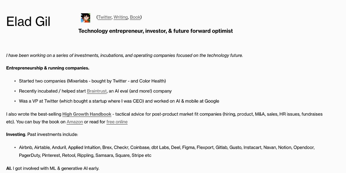
Task: Click Stripe etc at the investment list end
Action: point(142,155)
